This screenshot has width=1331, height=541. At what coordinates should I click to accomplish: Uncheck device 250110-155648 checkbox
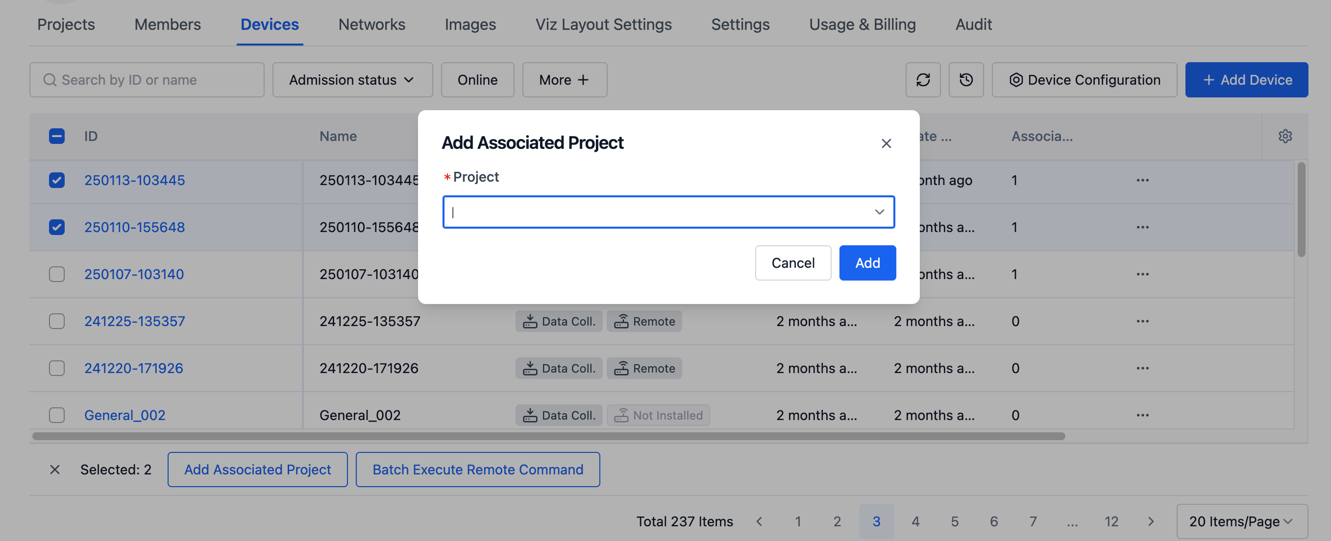click(x=57, y=227)
